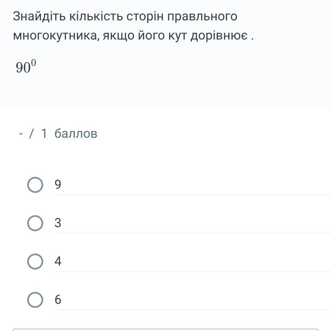Click the answer label text "6"
Screen dimensions: 331x331
58,300
